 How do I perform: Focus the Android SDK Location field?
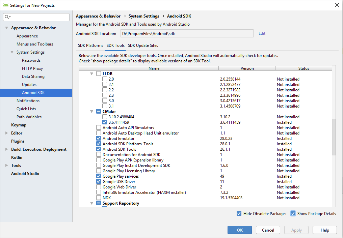click(x=187, y=34)
